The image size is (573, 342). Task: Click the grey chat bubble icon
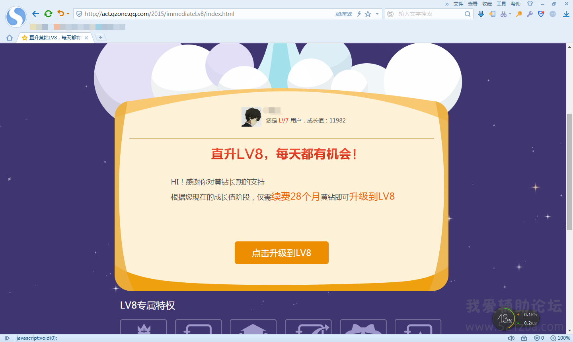[x=553, y=14]
